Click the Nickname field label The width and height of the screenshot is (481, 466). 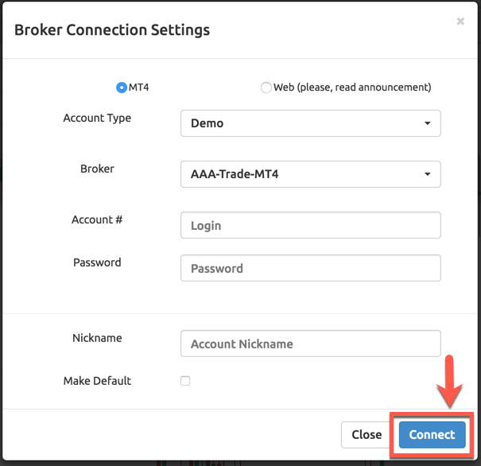(x=97, y=338)
